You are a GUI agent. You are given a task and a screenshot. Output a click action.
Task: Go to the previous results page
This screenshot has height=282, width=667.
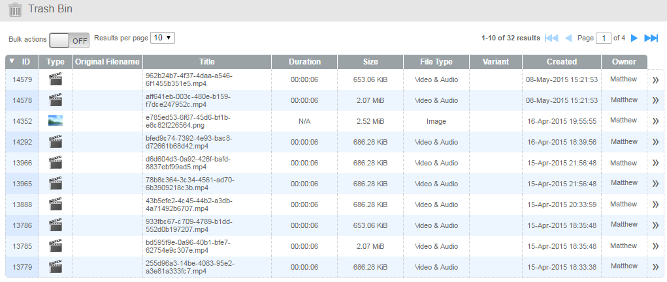568,38
